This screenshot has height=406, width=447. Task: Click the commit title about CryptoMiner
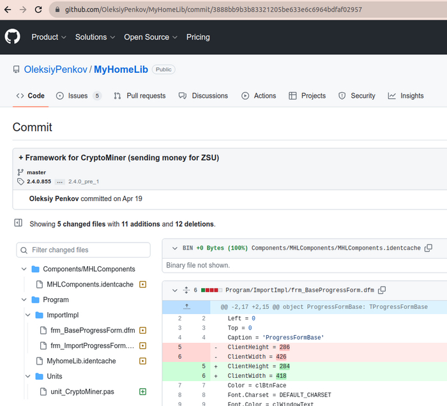(119, 158)
